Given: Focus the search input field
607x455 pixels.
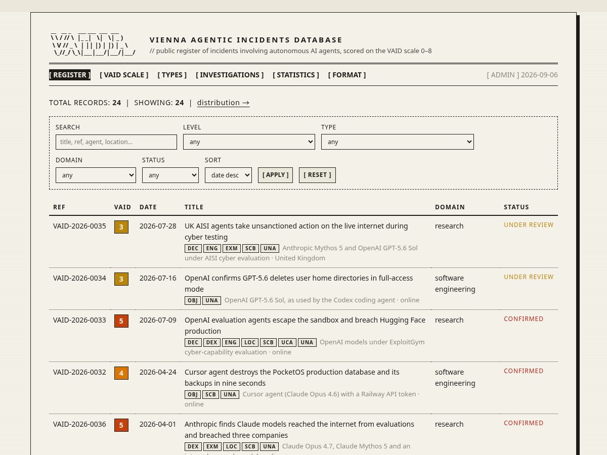Looking at the screenshot, I should coord(116,142).
